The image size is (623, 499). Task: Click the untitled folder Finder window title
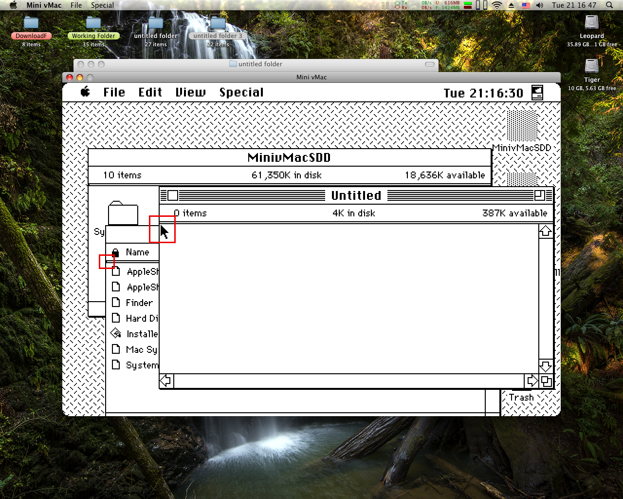pyautogui.click(x=256, y=64)
